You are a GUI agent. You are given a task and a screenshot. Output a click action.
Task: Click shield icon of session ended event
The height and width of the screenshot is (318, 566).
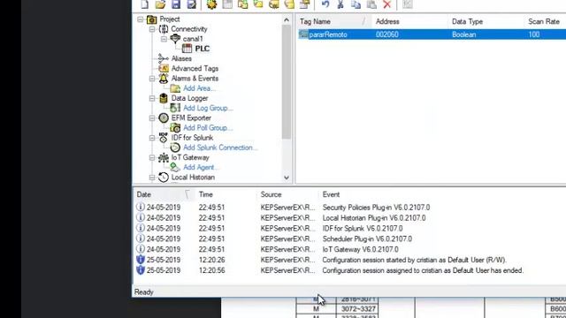click(x=141, y=270)
